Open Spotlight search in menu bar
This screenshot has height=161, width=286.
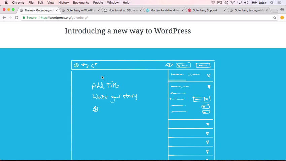[x=272, y=3]
